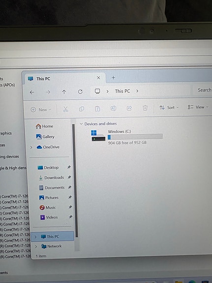This screenshot has height=283, width=212.
Task: Expand the Network tree node
Action: (x=36, y=247)
